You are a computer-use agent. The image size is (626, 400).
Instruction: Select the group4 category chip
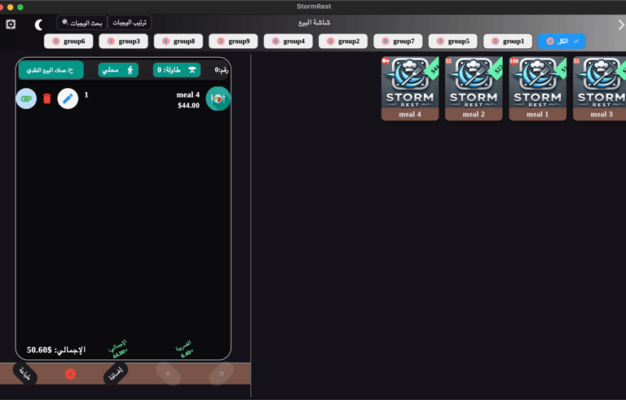[289, 41]
